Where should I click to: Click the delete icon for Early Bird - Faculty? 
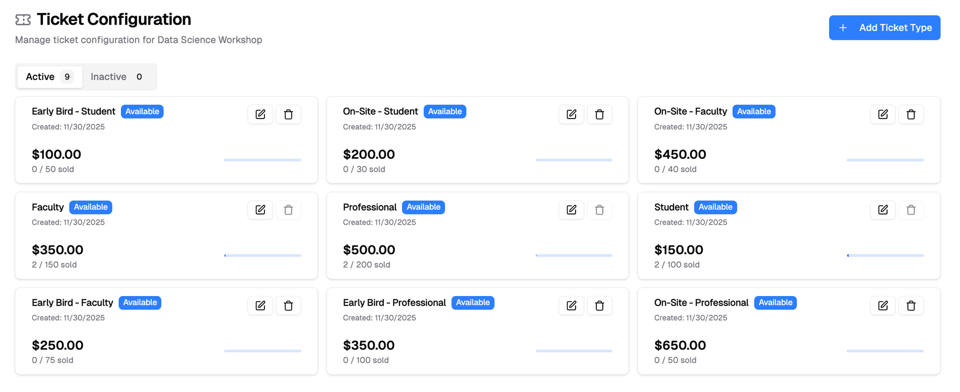click(288, 305)
